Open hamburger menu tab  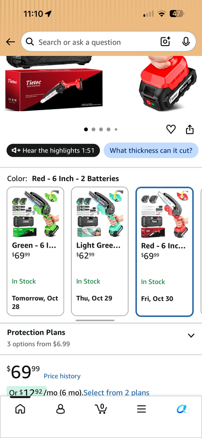point(141,409)
